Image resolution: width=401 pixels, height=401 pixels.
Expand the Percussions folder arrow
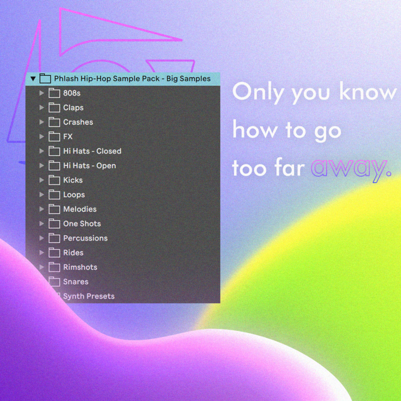point(41,238)
